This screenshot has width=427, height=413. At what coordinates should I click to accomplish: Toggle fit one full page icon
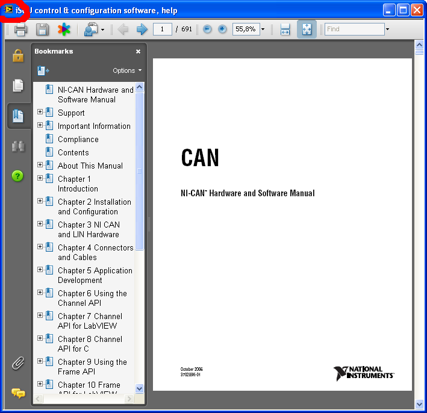(307, 29)
